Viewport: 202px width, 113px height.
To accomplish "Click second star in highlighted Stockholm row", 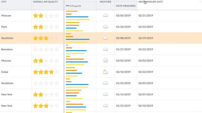I will (x=41, y=38).
